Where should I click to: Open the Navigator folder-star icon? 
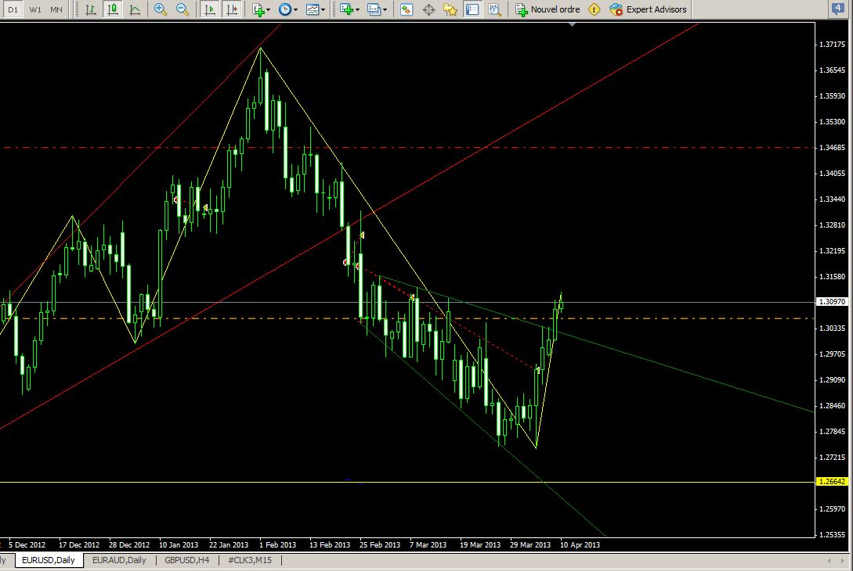tap(450, 9)
